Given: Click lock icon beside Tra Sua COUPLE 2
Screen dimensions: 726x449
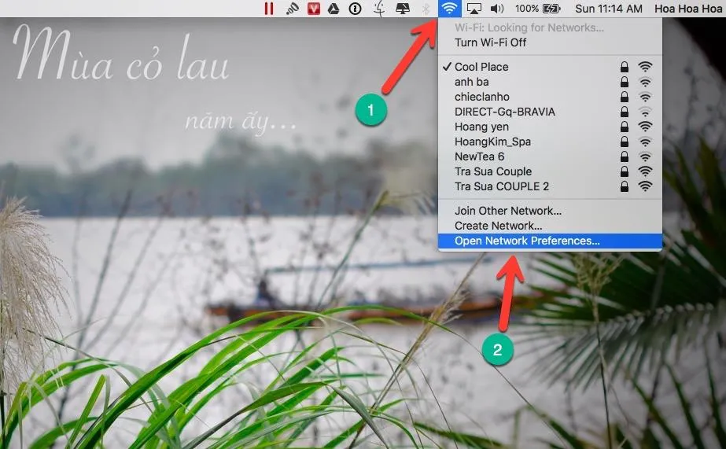Looking at the screenshot, I should click(624, 186).
